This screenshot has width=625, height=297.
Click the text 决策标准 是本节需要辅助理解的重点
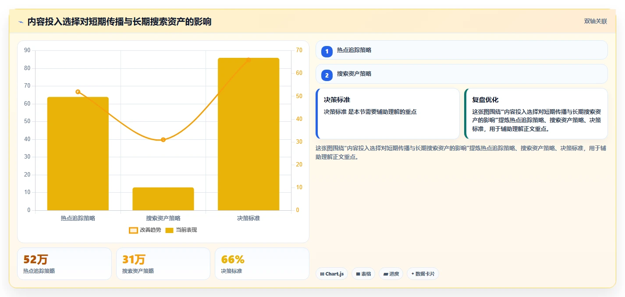click(370, 112)
